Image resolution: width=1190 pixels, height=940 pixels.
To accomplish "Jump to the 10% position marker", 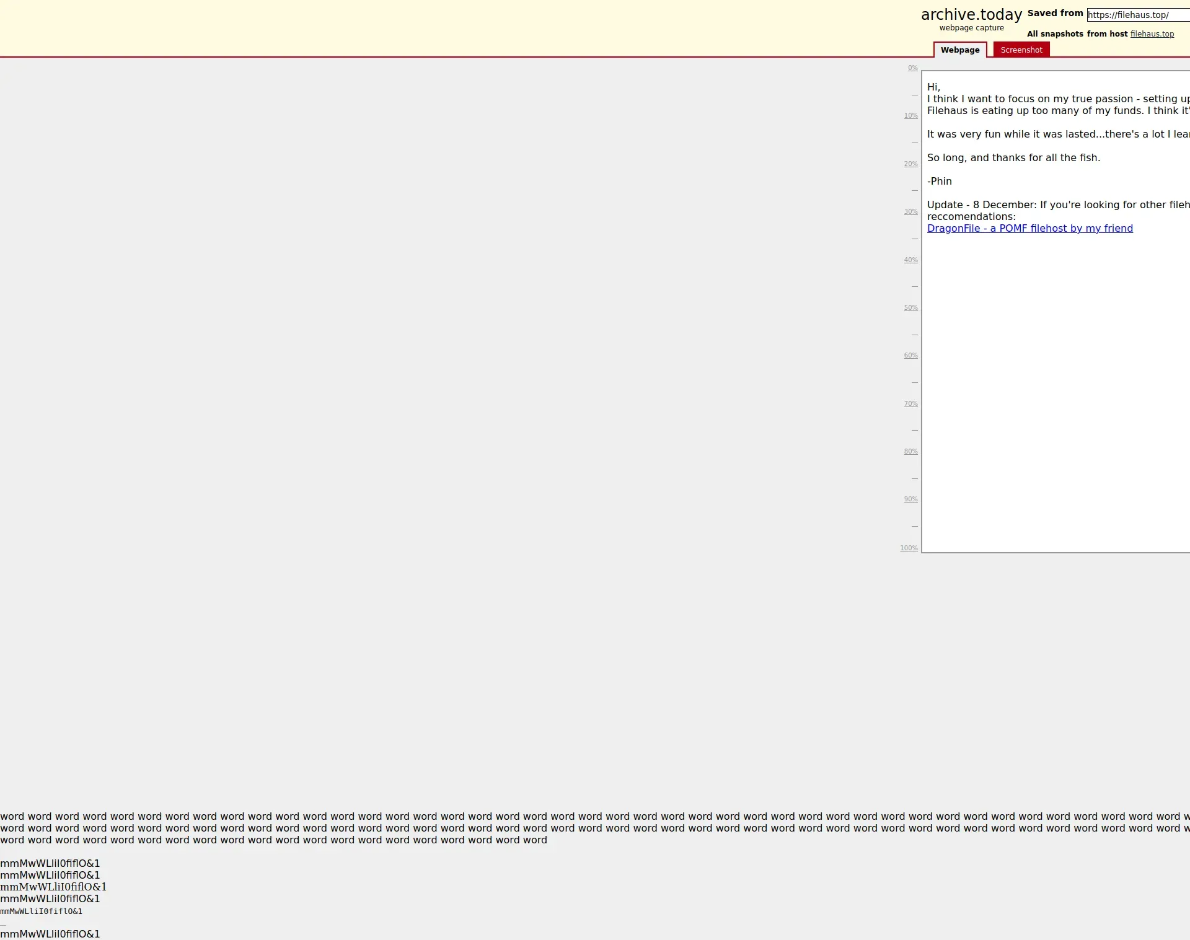I will [910, 116].
